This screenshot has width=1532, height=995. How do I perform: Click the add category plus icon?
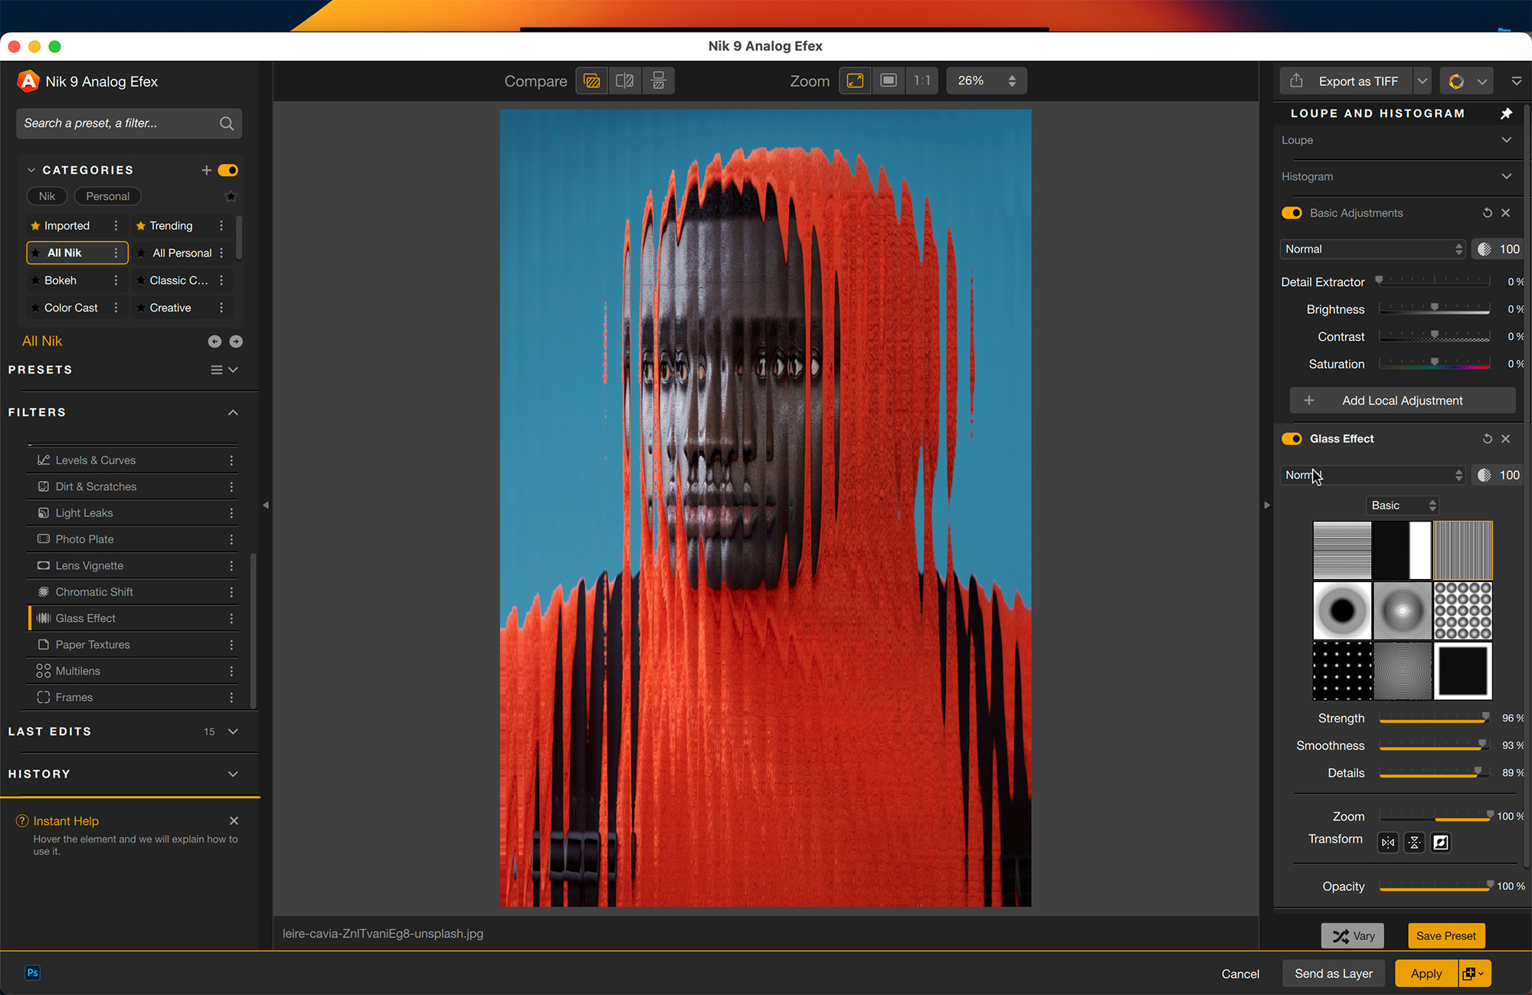206,170
